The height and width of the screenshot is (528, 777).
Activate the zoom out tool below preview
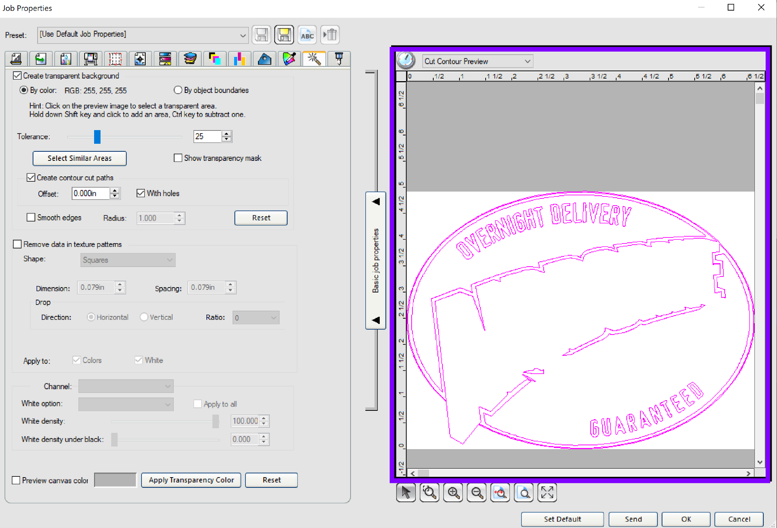pyautogui.click(x=477, y=492)
